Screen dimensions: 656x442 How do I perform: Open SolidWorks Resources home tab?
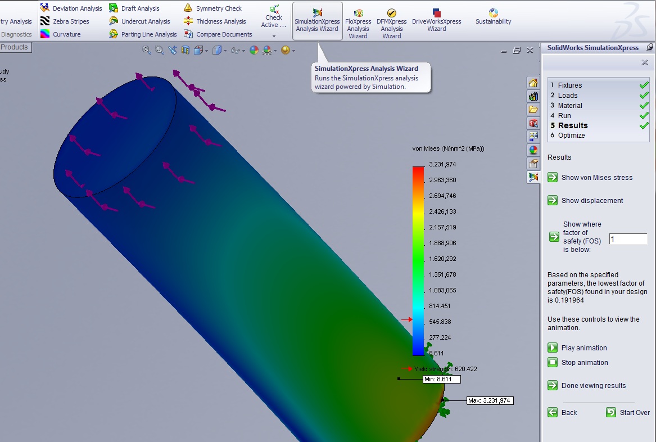(533, 83)
